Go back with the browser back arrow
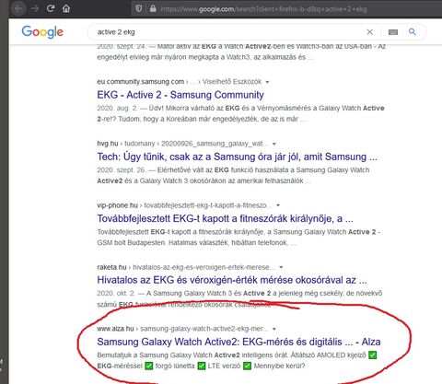442x384 pixels. (18, 8)
